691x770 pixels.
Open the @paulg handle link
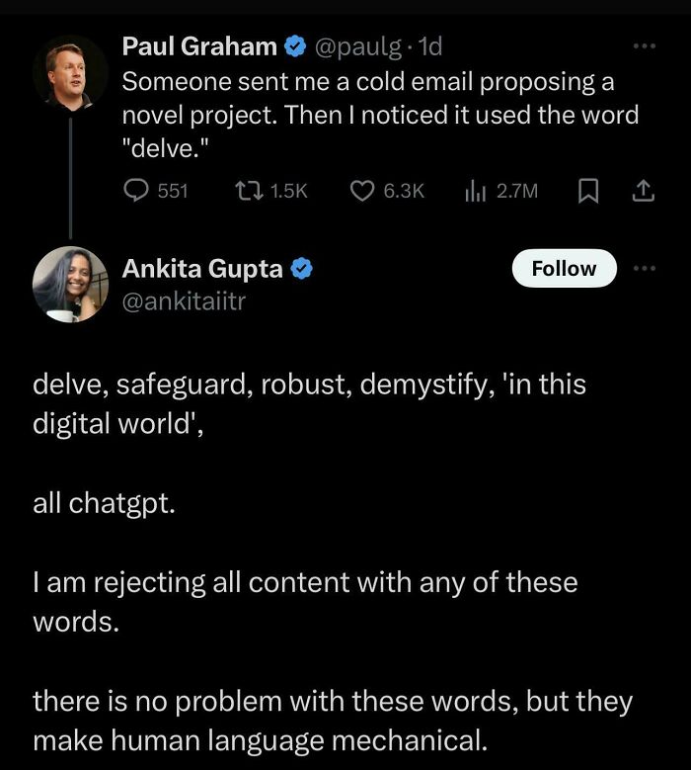click(x=357, y=45)
